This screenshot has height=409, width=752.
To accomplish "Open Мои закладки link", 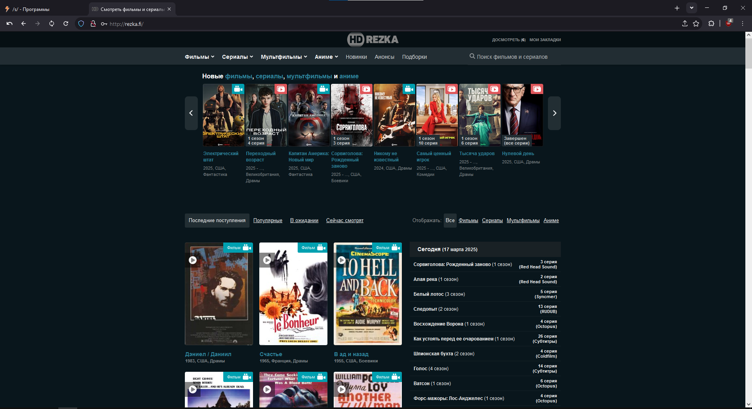I will click(545, 40).
